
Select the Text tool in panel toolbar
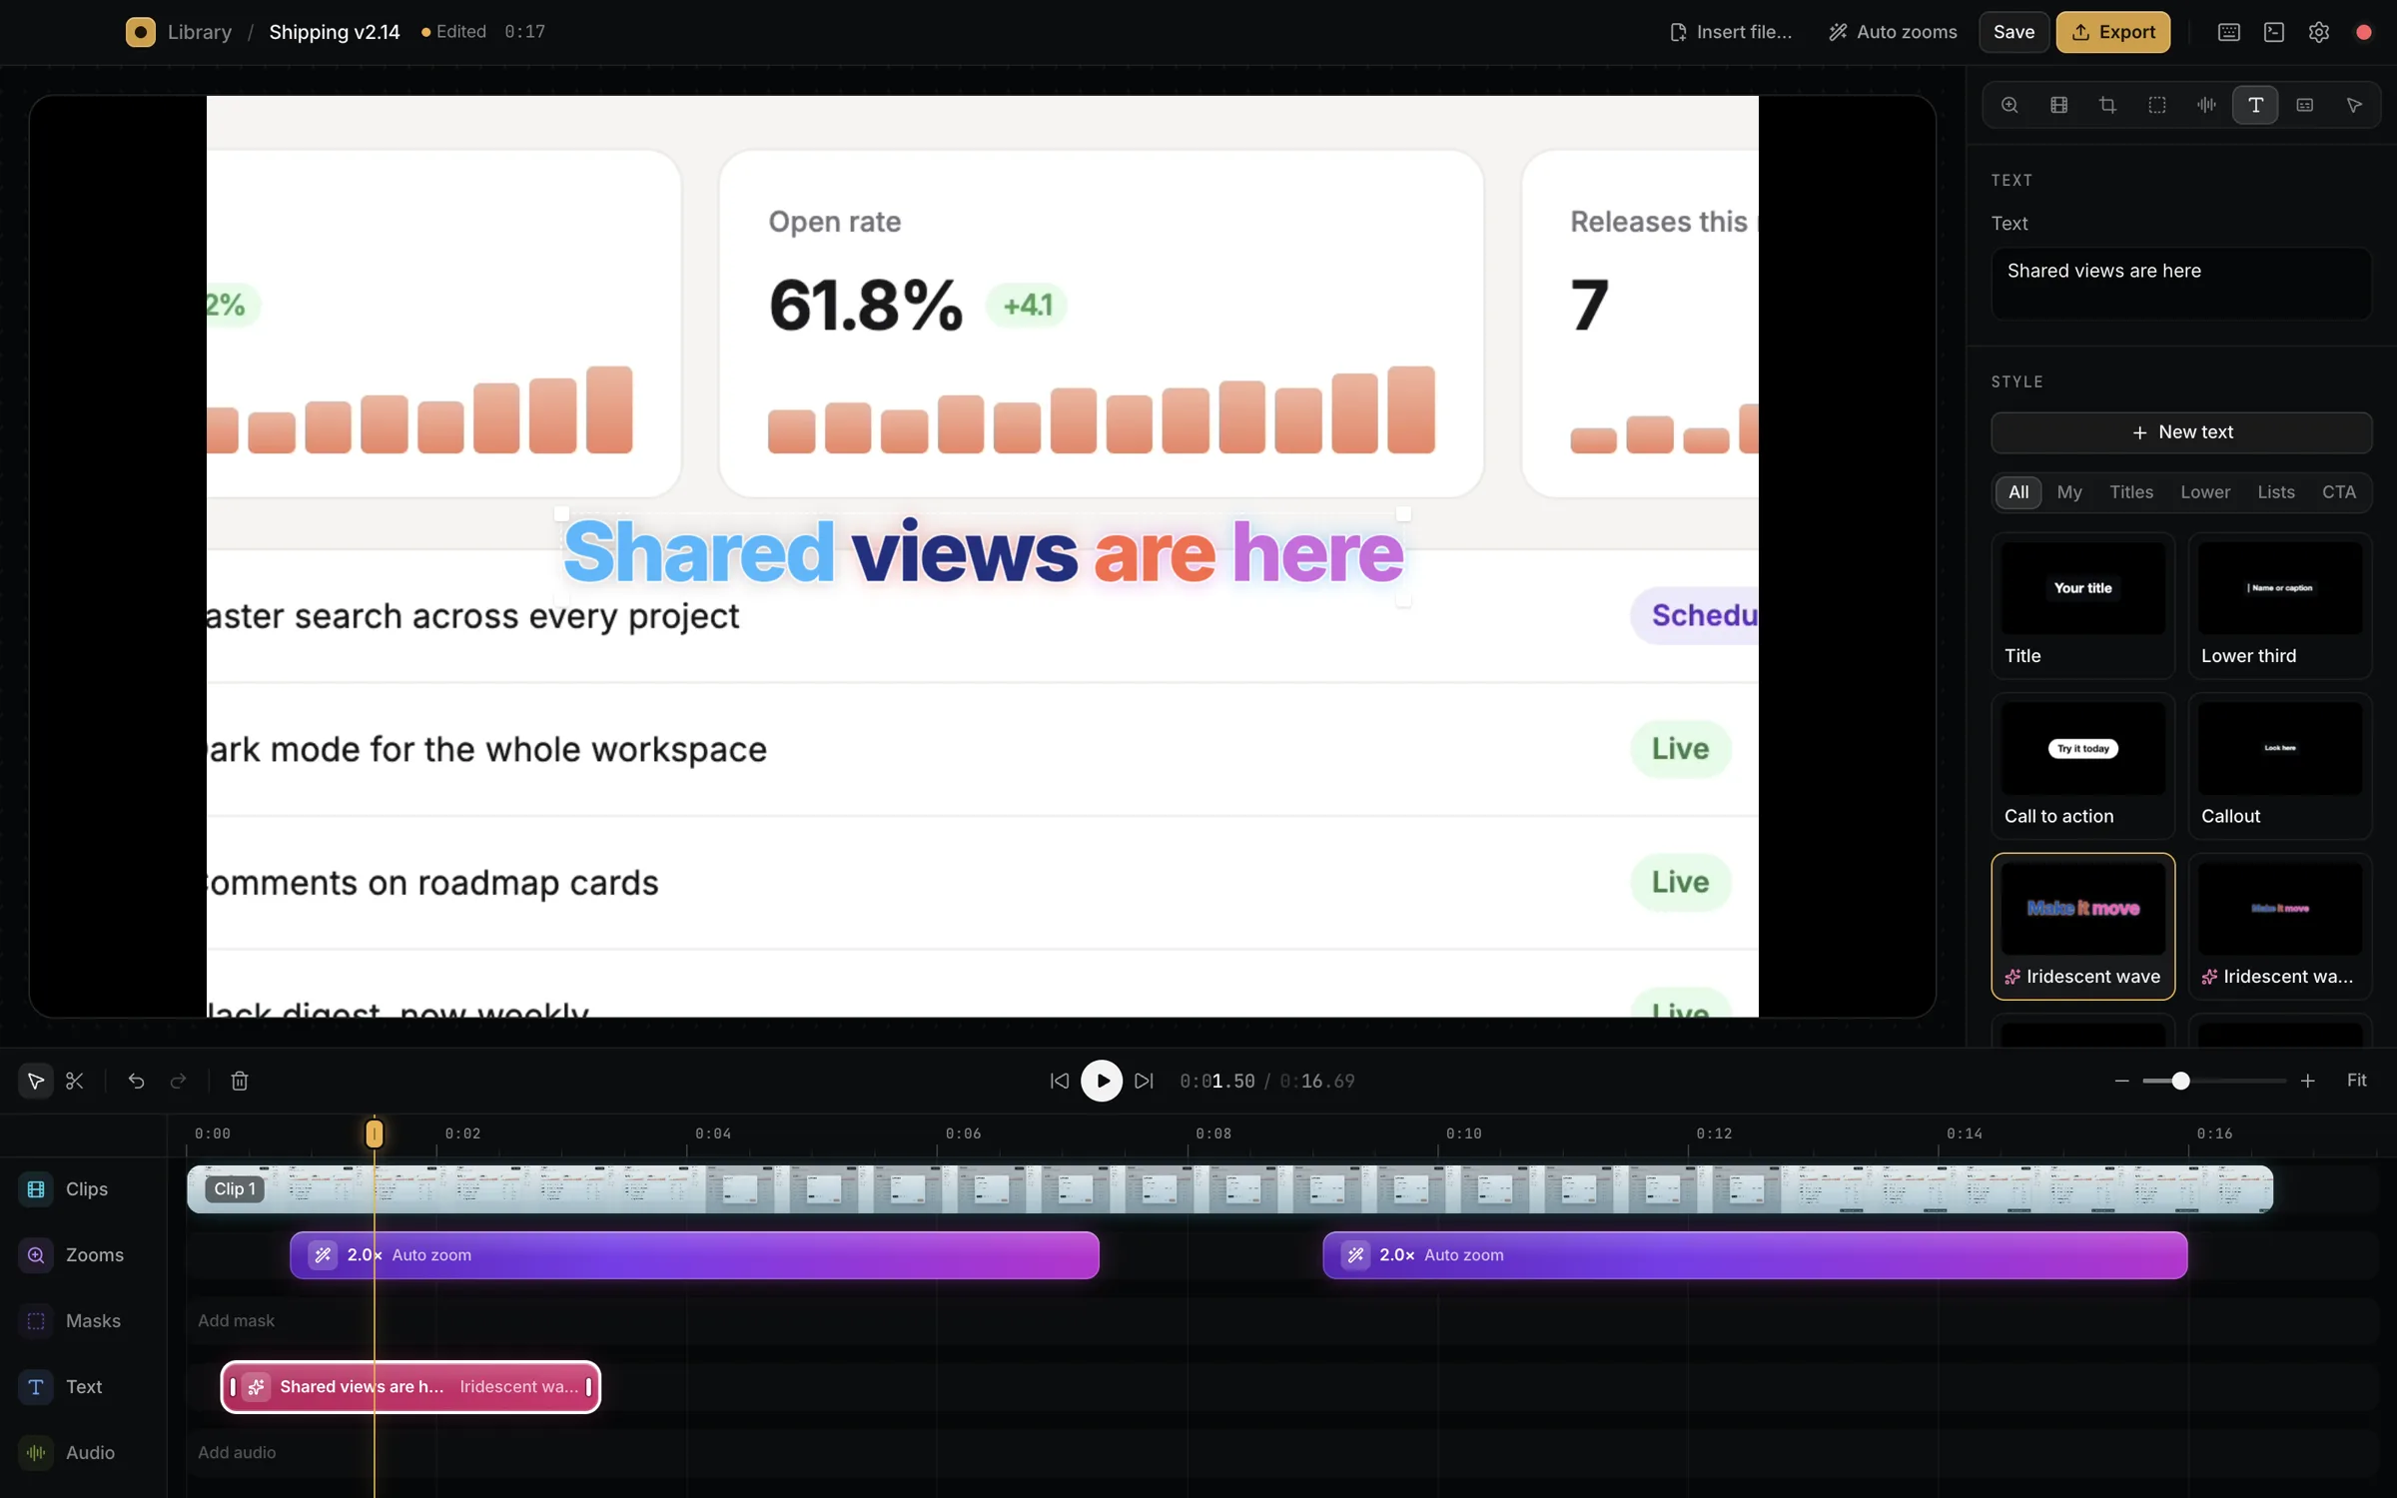pos(2255,105)
